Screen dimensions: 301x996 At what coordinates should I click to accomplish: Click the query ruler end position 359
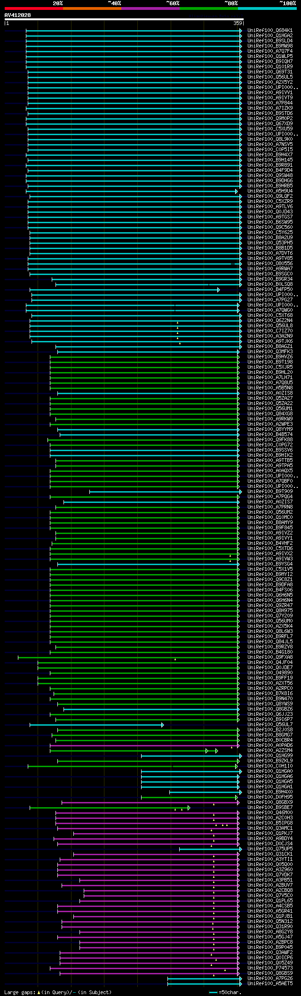tap(237, 23)
